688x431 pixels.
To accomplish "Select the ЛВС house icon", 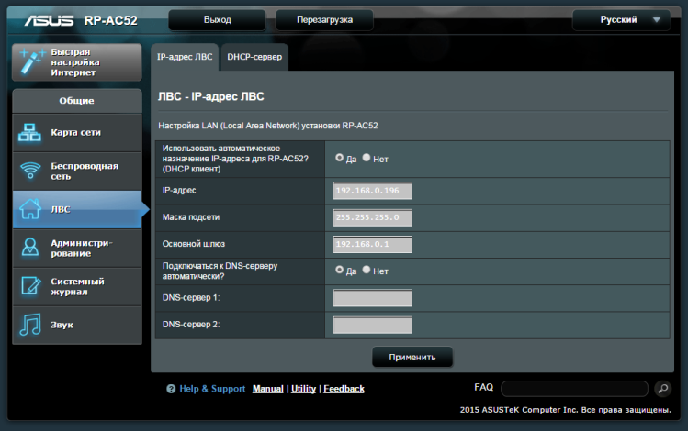I will [x=29, y=209].
